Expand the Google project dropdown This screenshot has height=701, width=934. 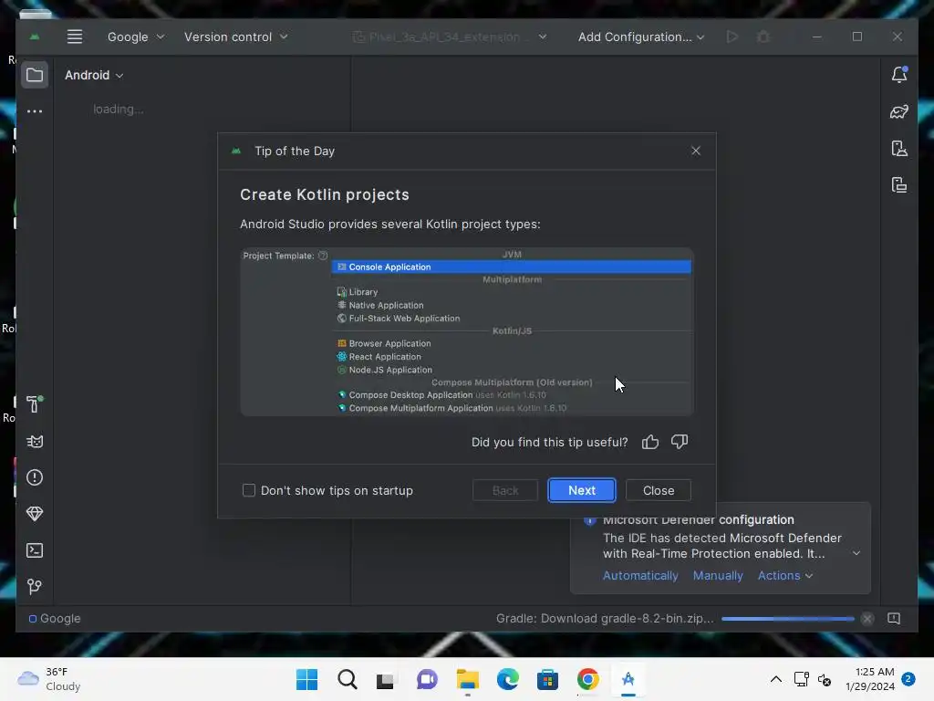tap(136, 37)
